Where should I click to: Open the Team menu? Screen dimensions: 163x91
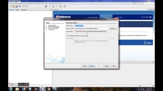point(46,3)
